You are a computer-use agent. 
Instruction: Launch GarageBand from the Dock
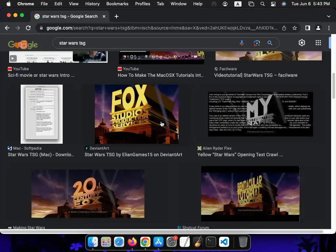click(198, 242)
